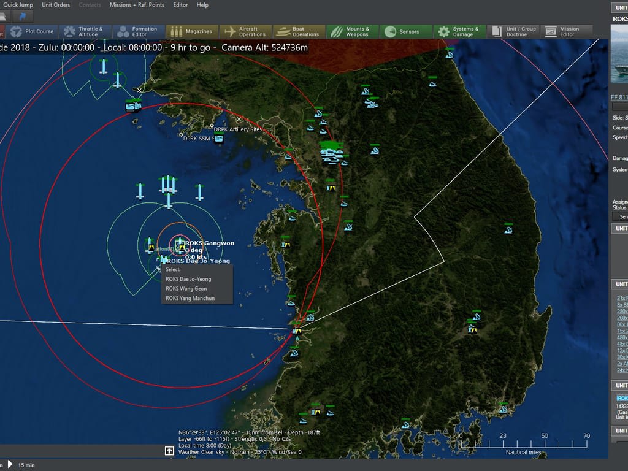Click the ROKS Dae Jo-Yeong map label
Screen dimensions: 628x471
click(199, 261)
